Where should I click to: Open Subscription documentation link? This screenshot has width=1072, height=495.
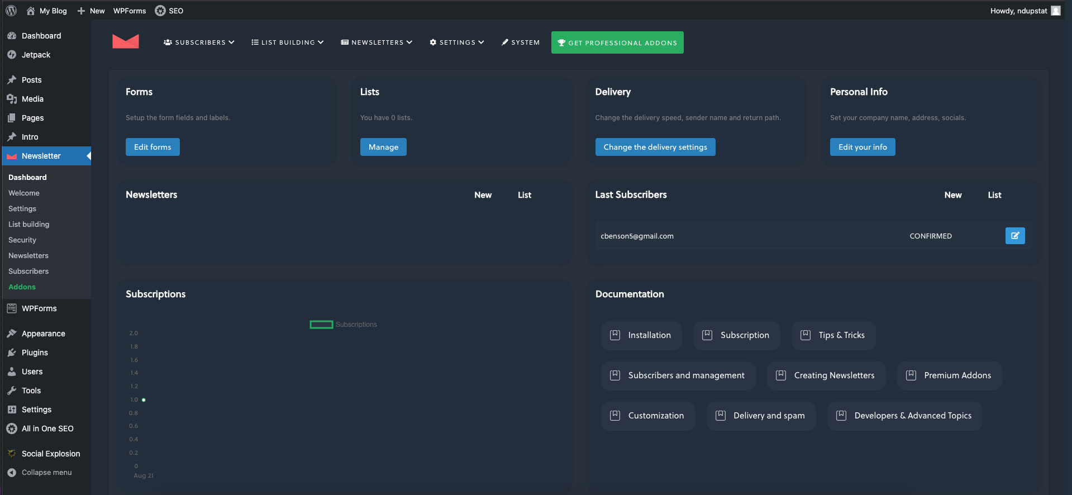tap(737, 335)
